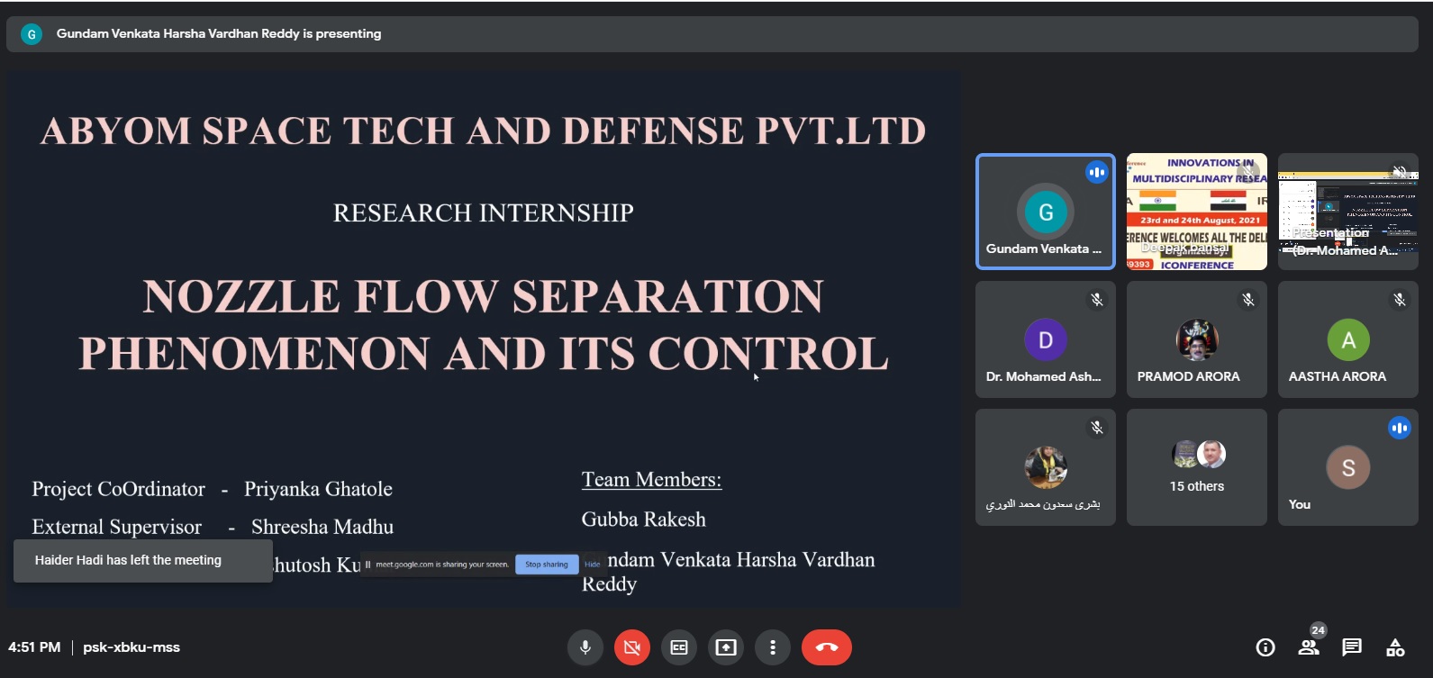
Task: Select Gundam Venkata participant tile
Action: click(1046, 212)
